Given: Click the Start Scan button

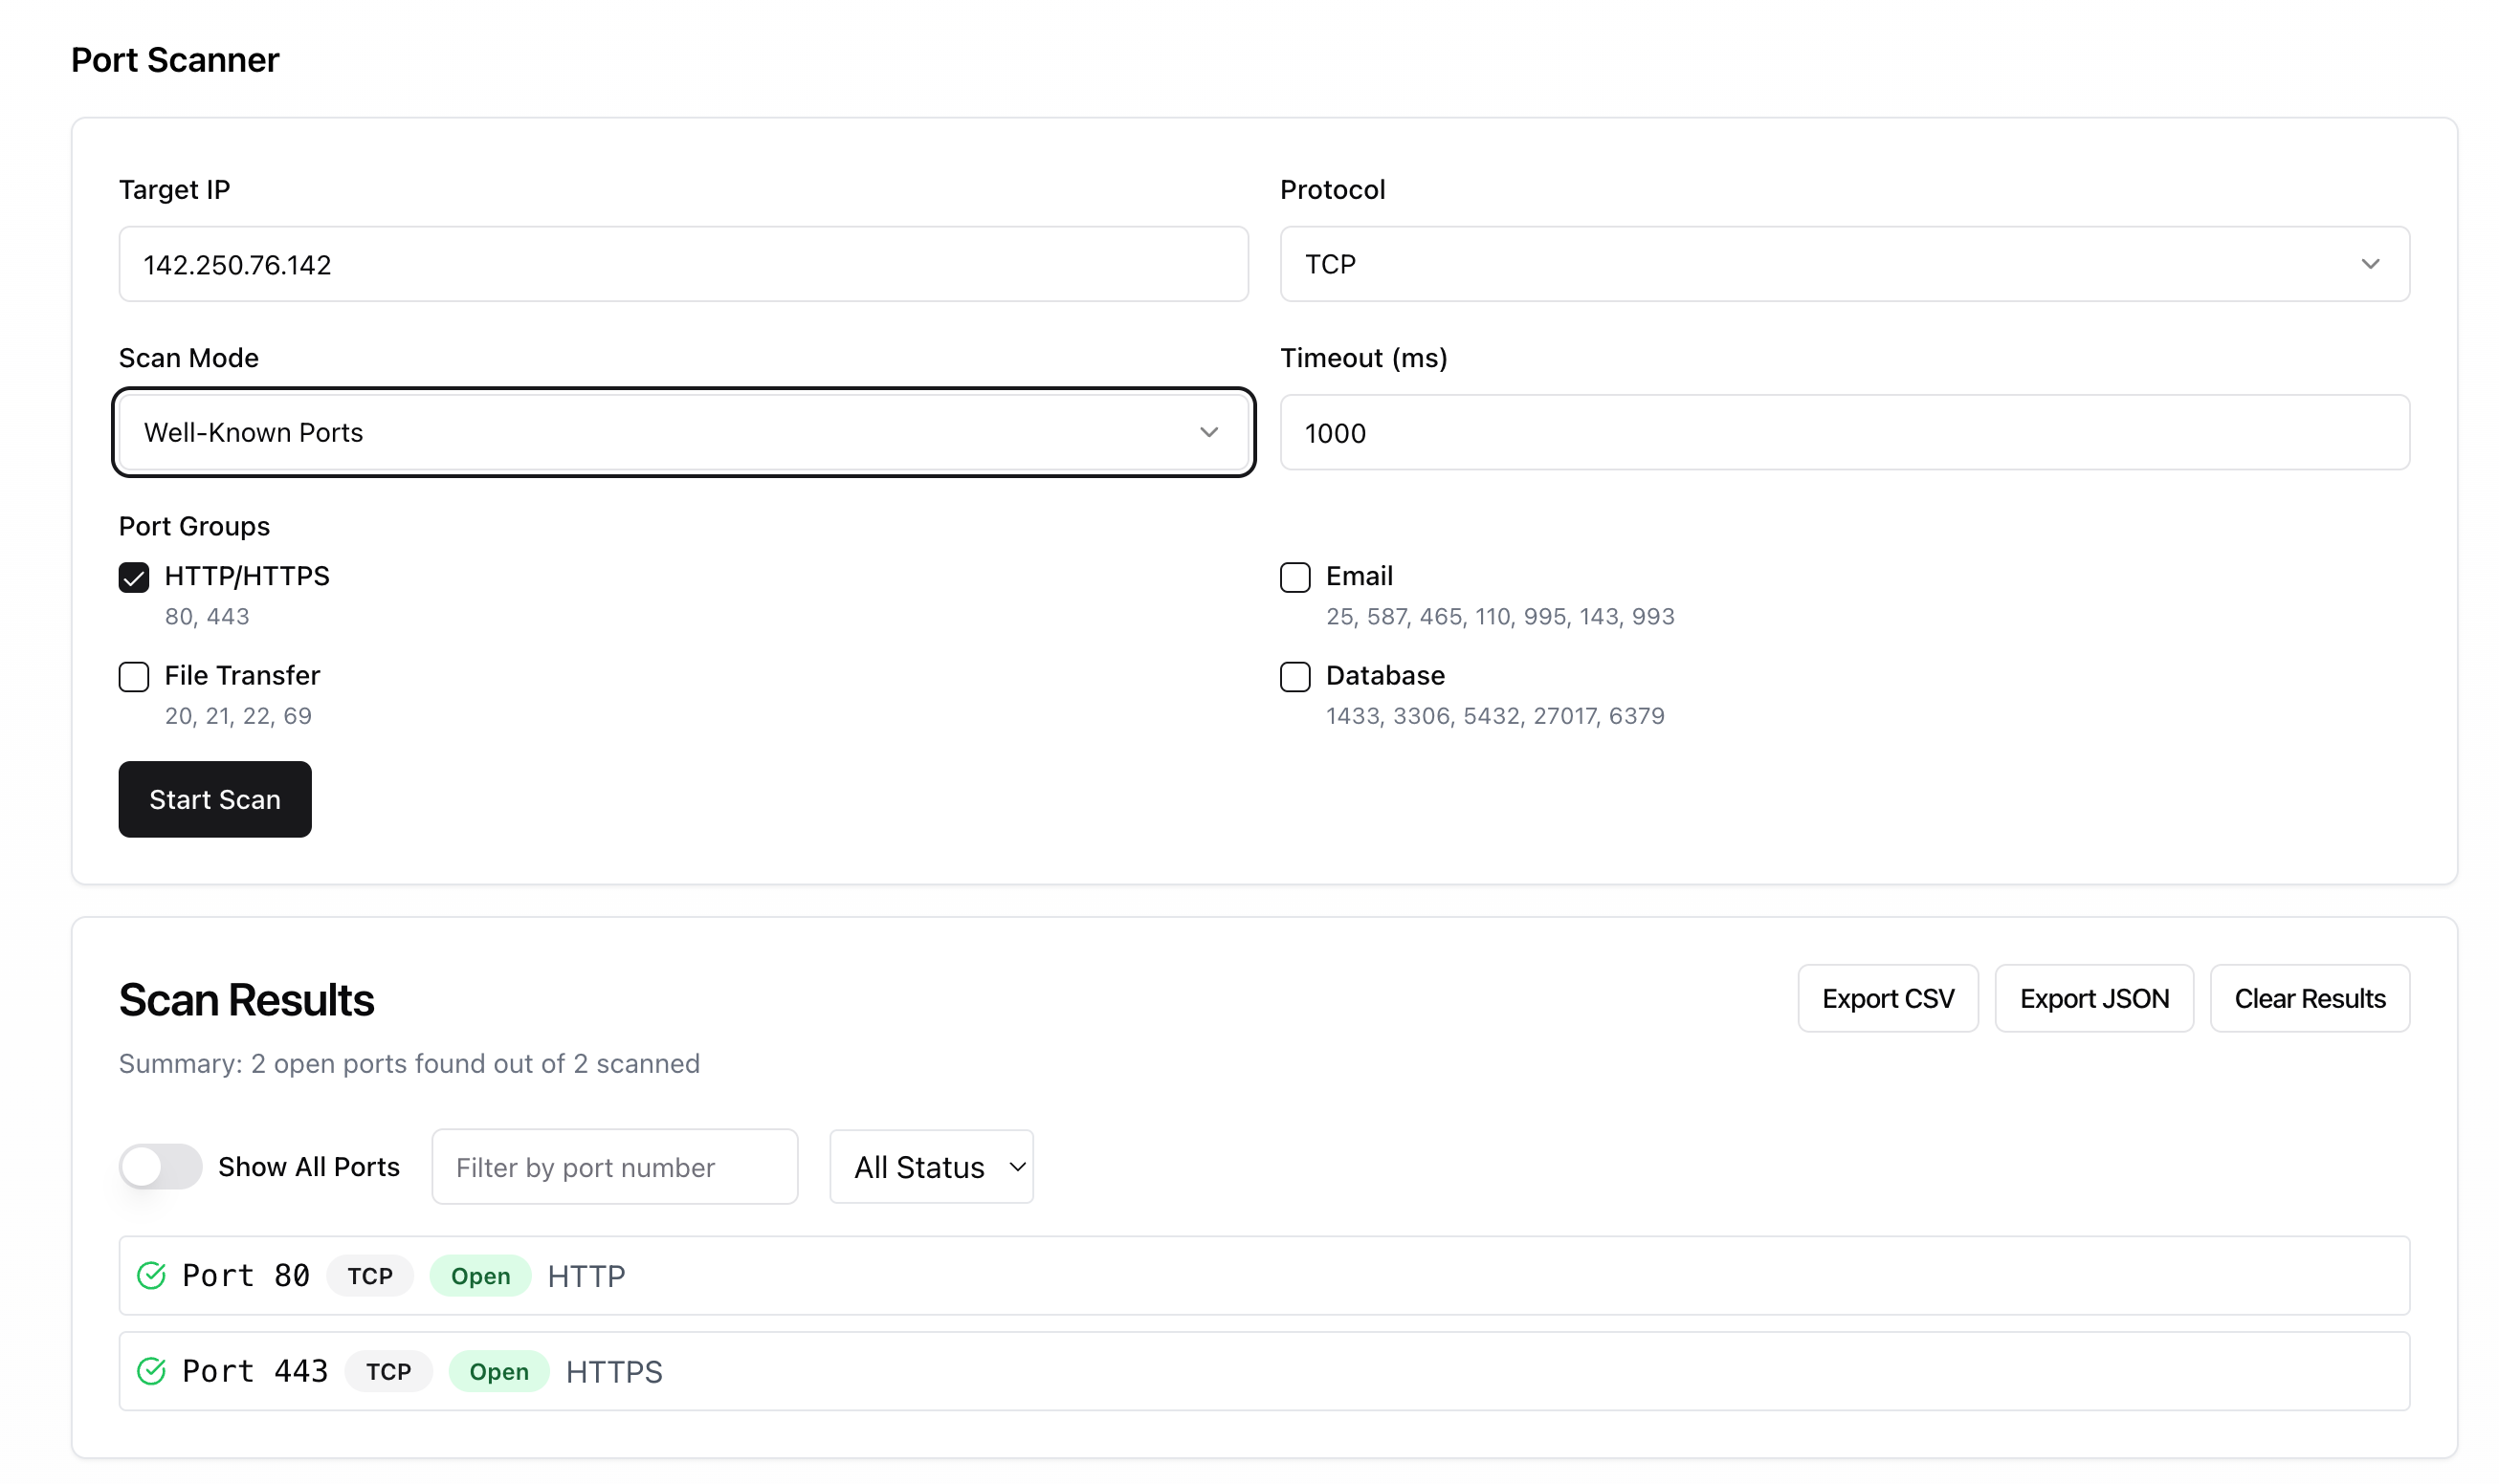Looking at the screenshot, I should coord(215,799).
